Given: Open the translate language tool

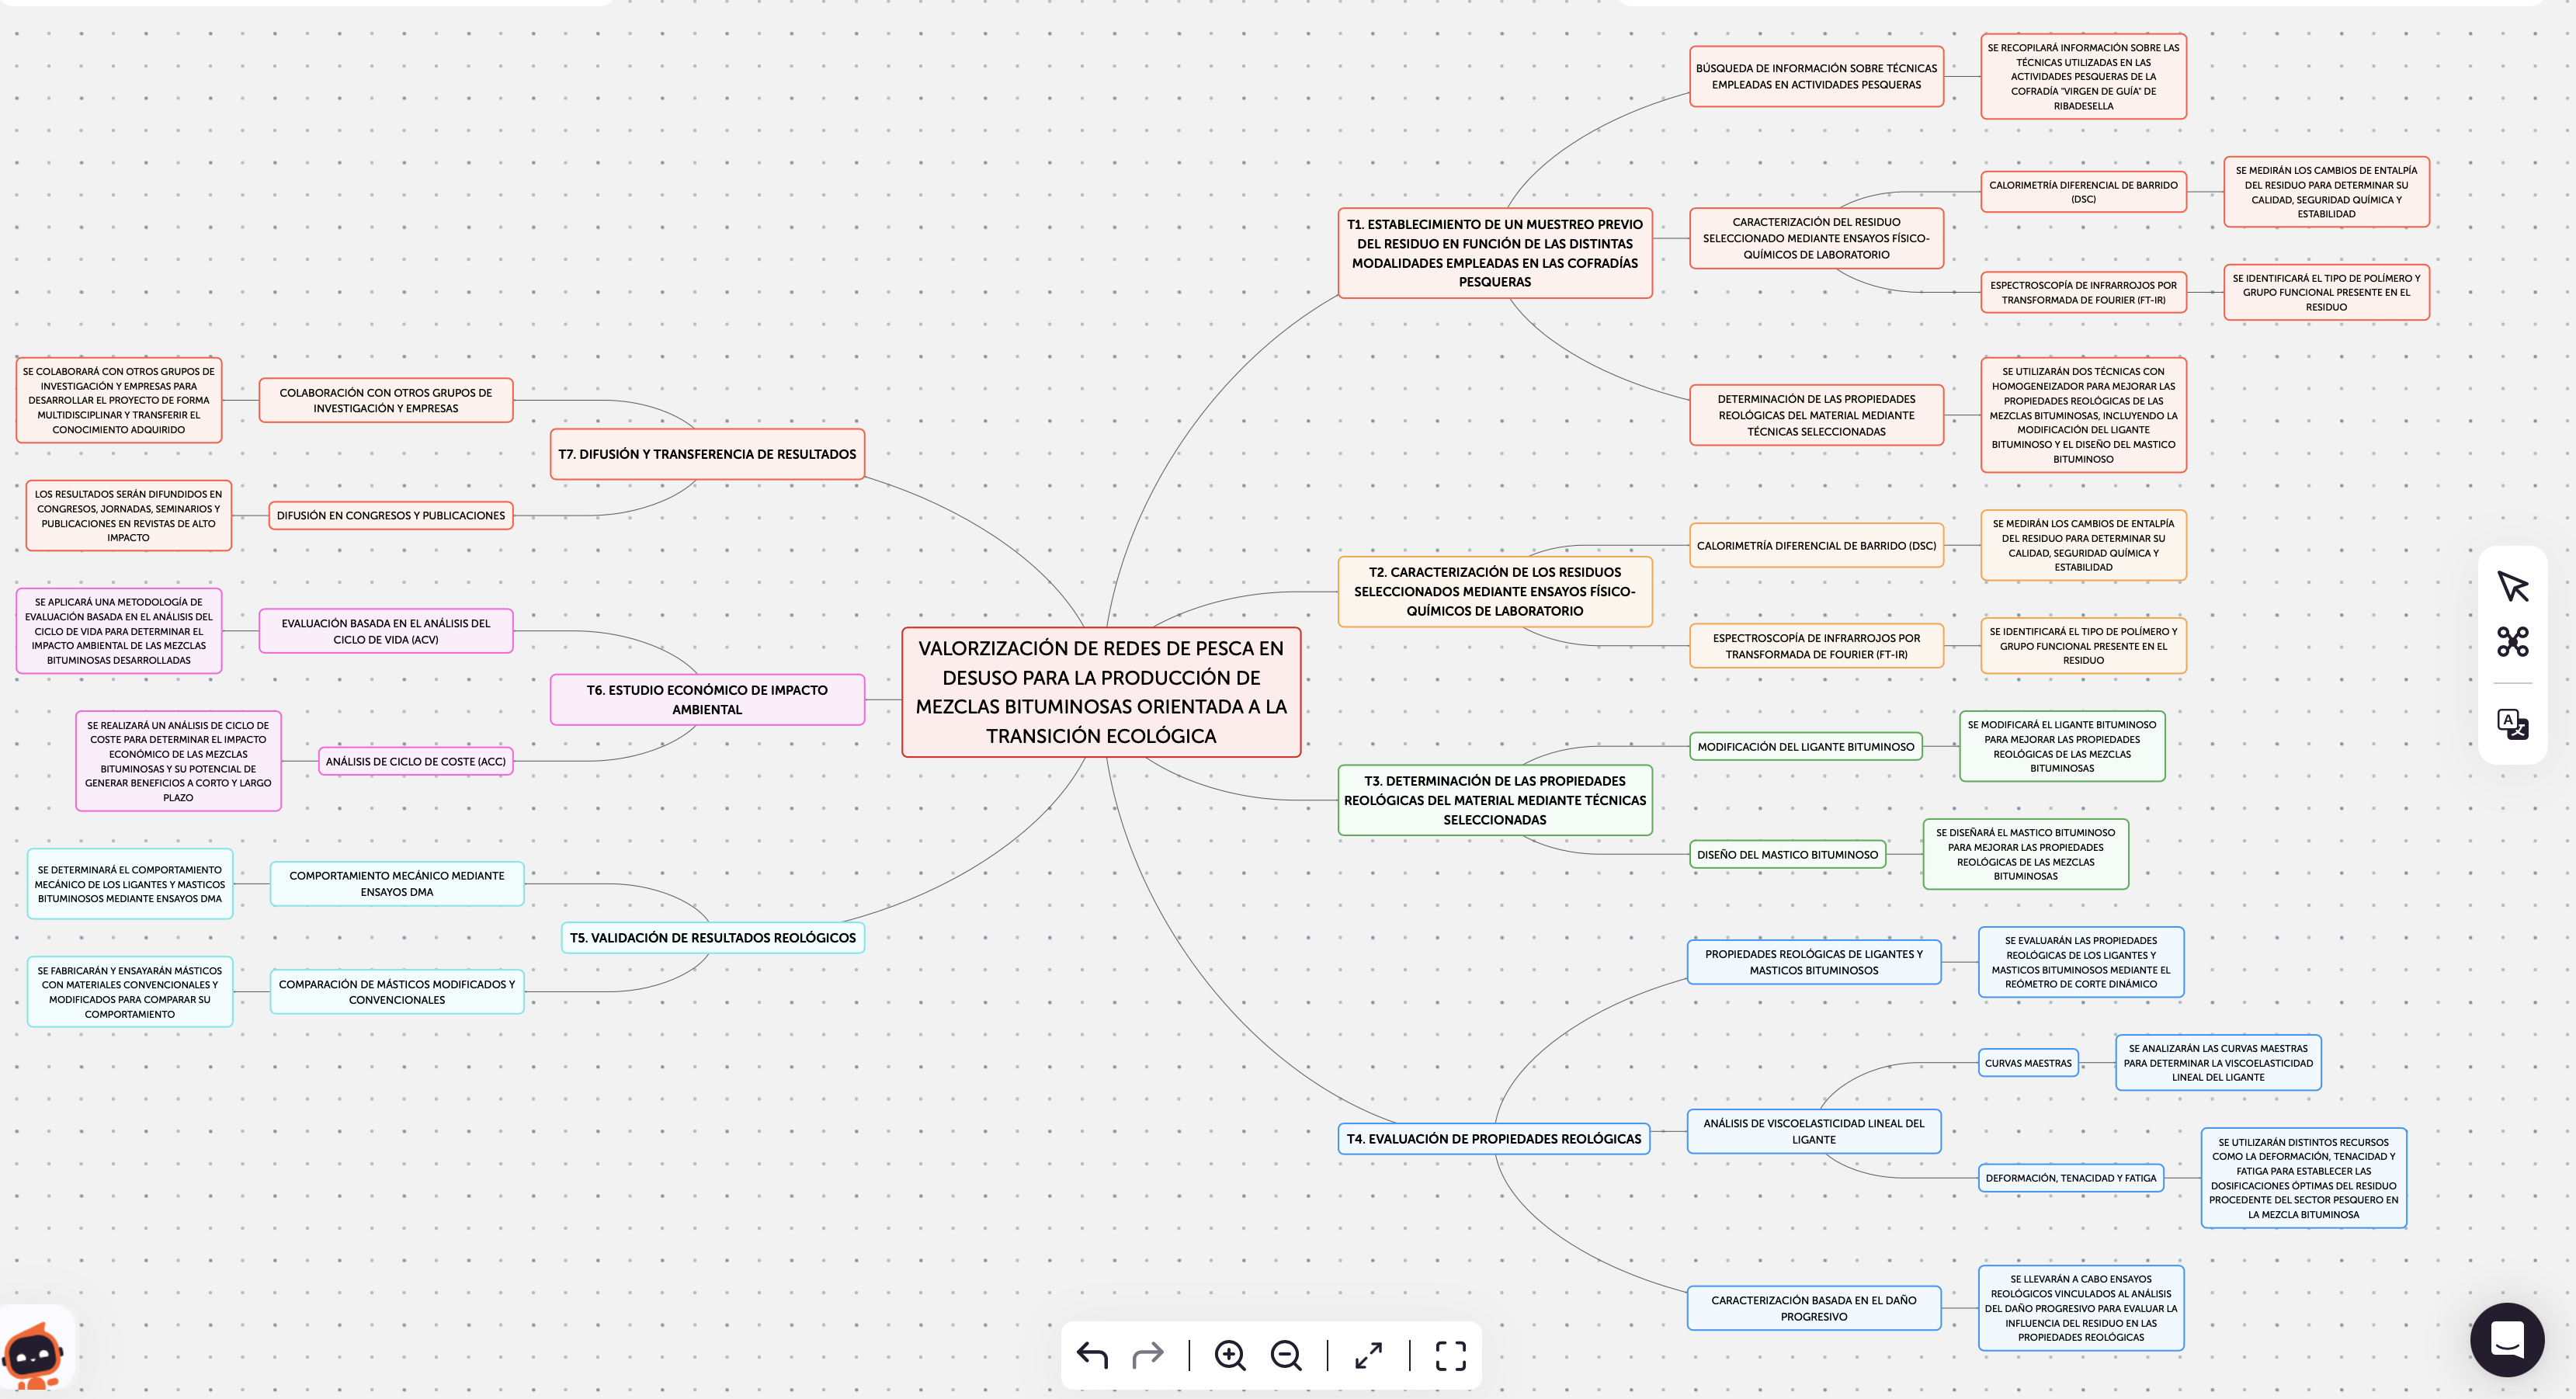Looking at the screenshot, I should [2512, 723].
